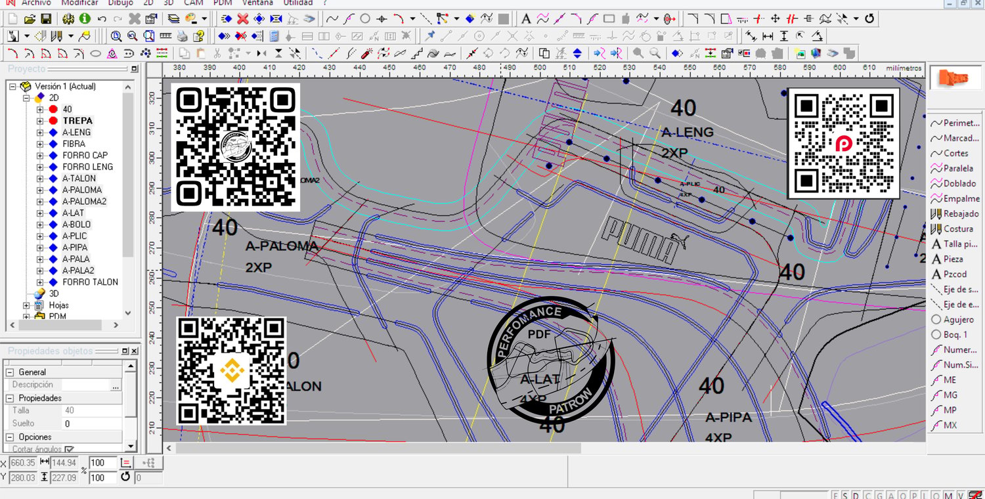Toggle the V indicator in status bar
985x499 pixels.
pyautogui.click(x=959, y=495)
